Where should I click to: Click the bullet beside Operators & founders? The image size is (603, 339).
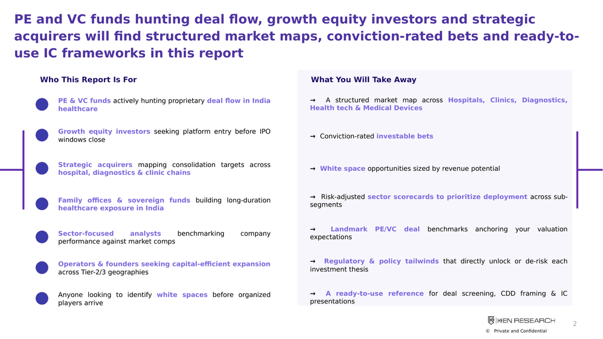click(x=42, y=268)
